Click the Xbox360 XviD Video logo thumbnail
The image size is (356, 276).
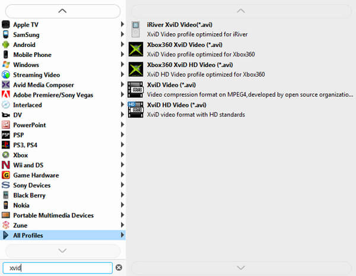136,49
